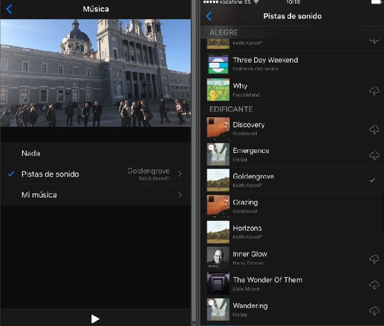Open the Mi música row
This screenshot has width=384, height=326.
coord(95,195)
